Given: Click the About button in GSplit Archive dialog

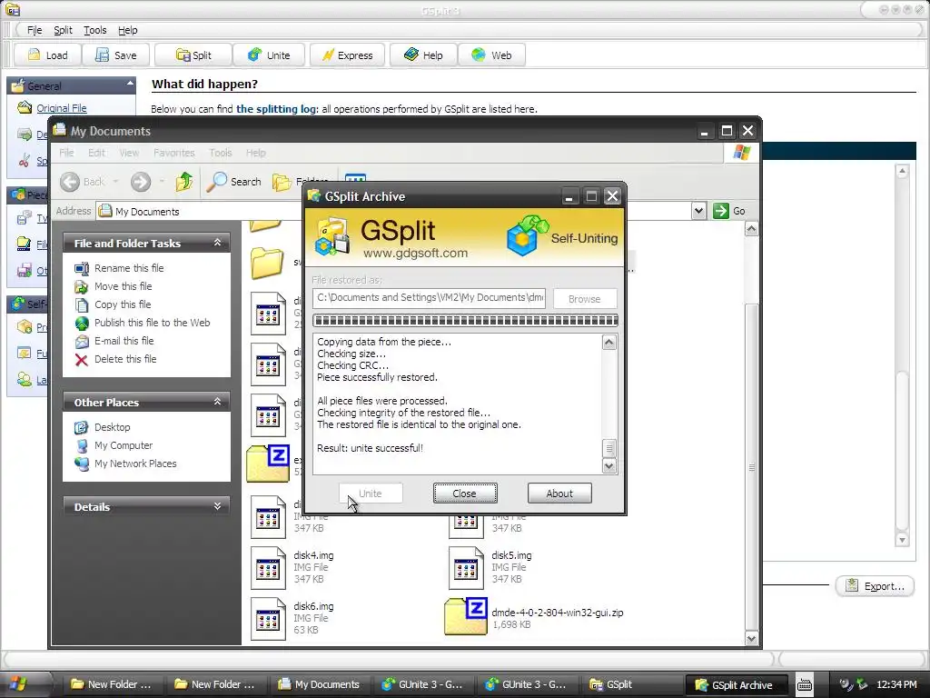Looking at the screenshot, I should 559,494.
